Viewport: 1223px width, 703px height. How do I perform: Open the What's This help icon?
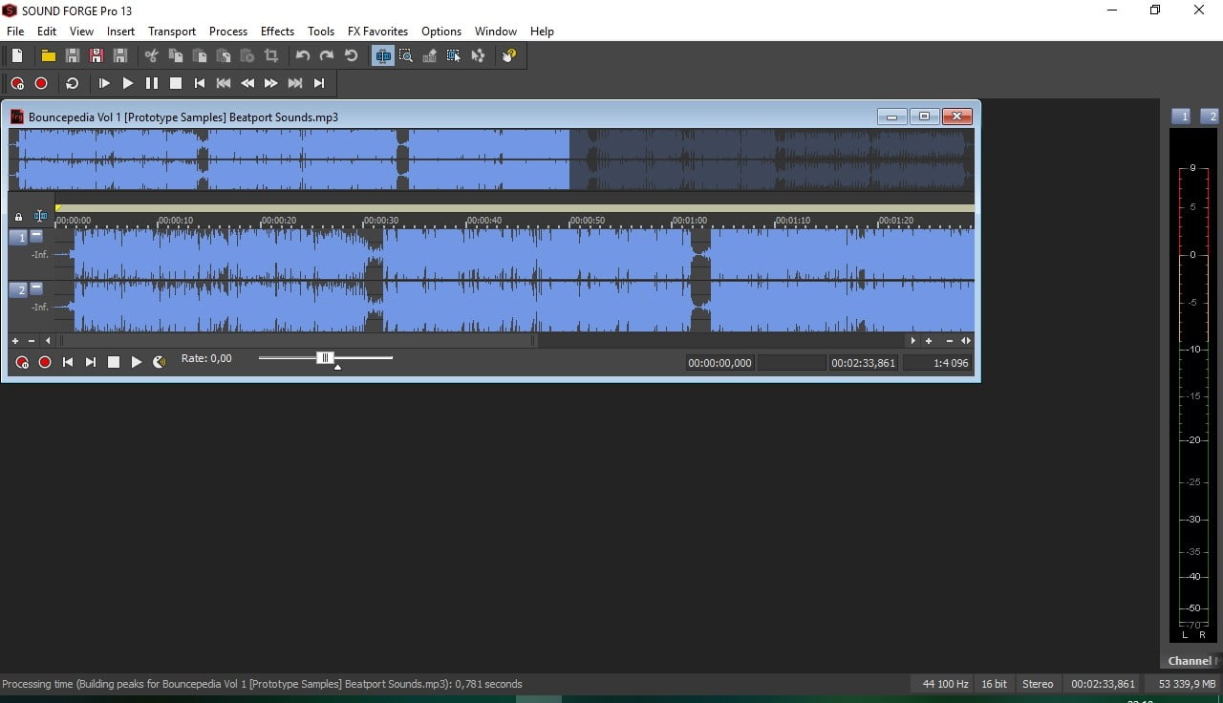coord(509,55)
